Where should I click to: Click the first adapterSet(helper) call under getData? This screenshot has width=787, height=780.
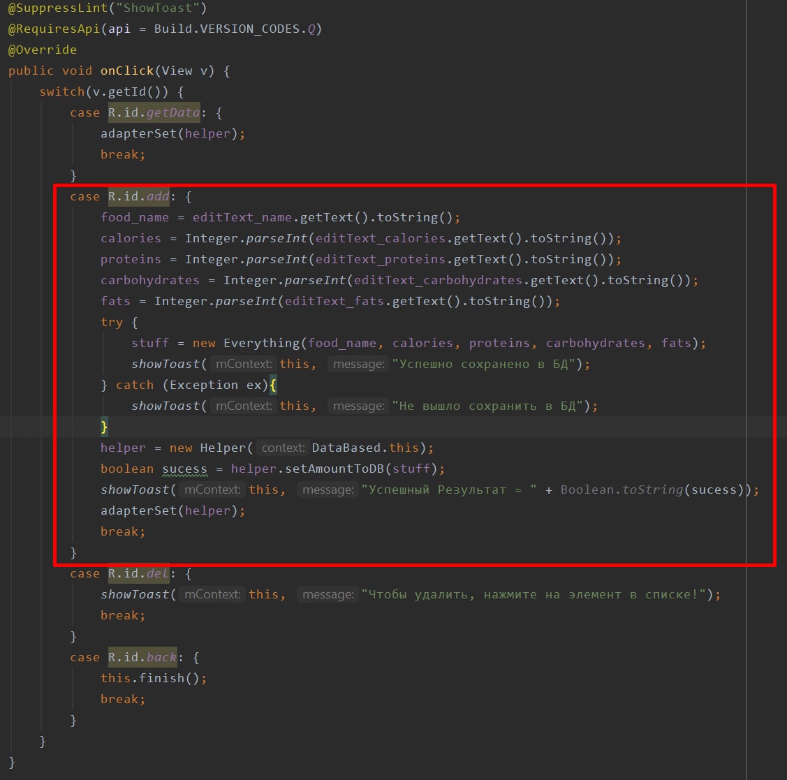[172, 134]
